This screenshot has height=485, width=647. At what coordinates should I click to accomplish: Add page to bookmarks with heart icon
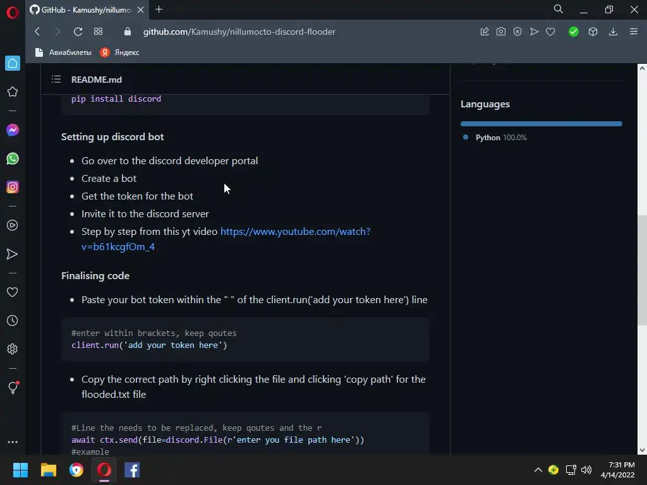550,32
